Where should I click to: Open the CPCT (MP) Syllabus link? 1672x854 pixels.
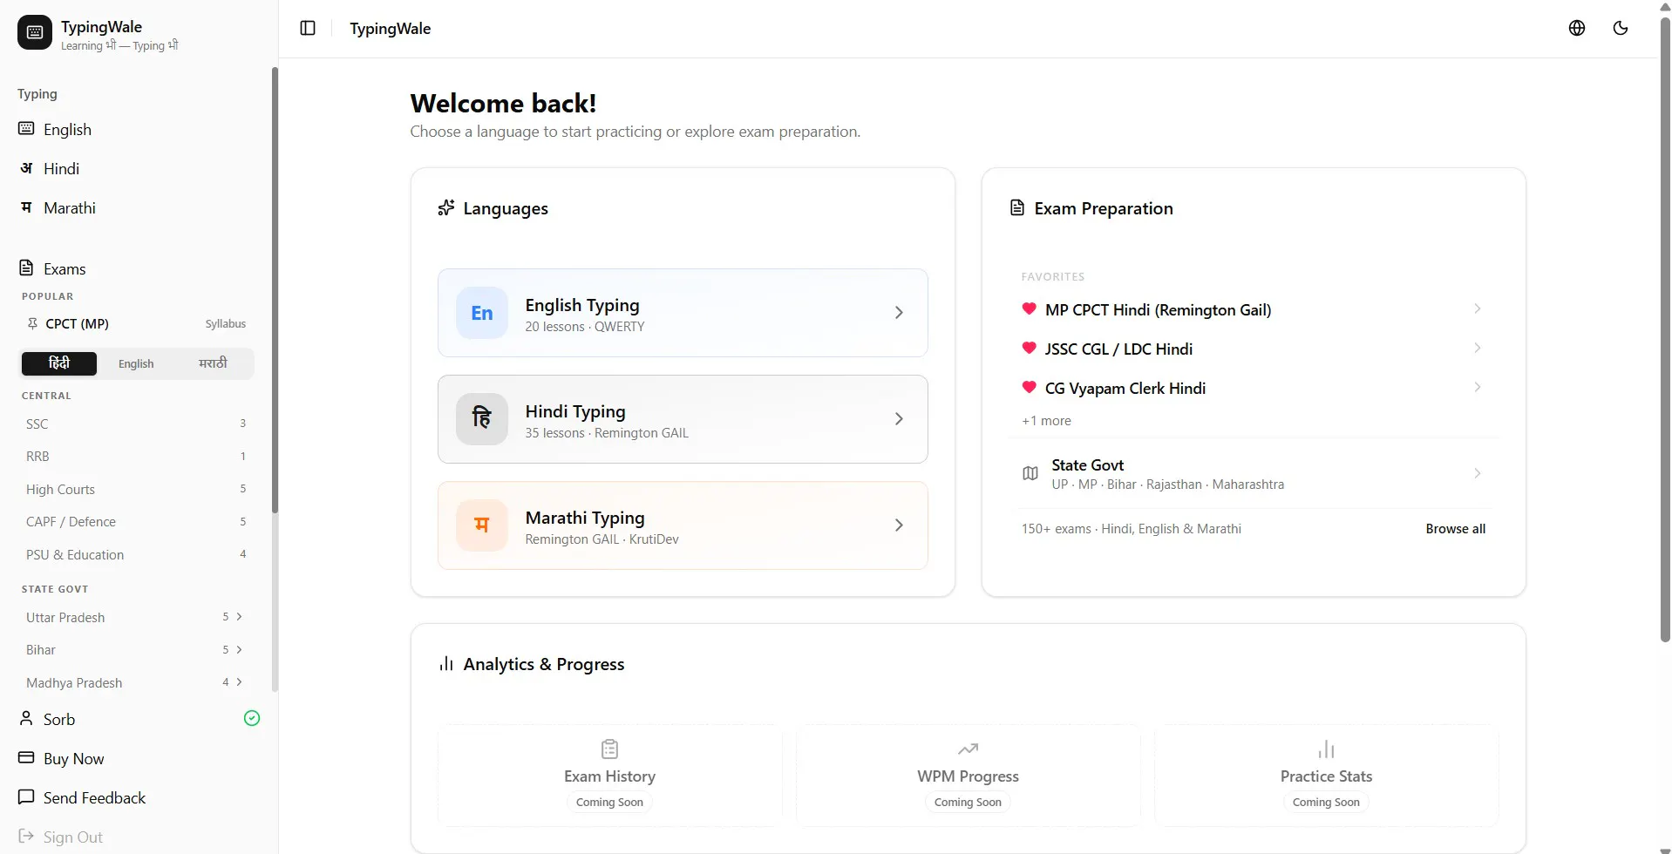point(226,323)
